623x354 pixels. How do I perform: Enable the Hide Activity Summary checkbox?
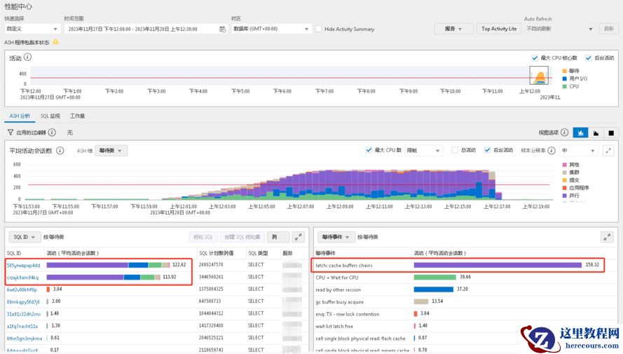click(319, 29)
